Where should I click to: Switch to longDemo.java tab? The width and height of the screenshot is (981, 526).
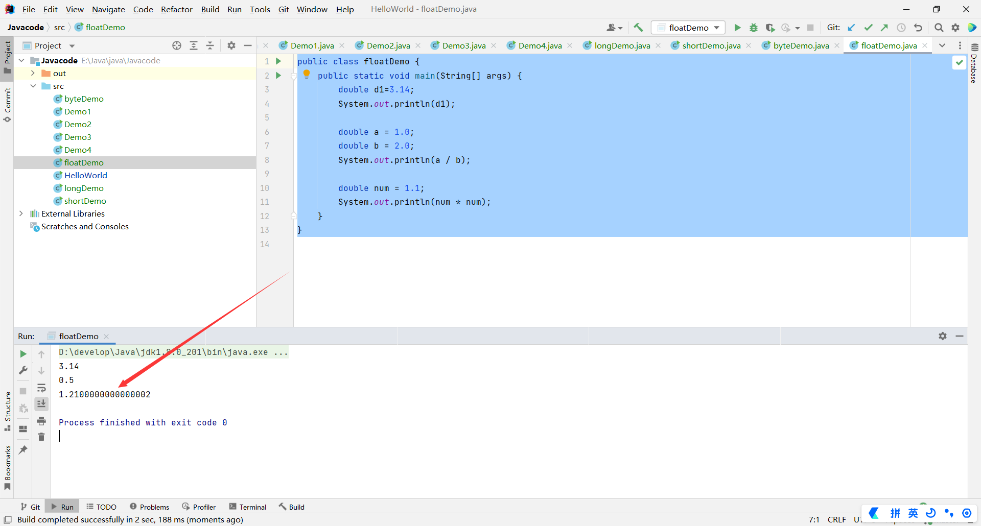point(622,45)
